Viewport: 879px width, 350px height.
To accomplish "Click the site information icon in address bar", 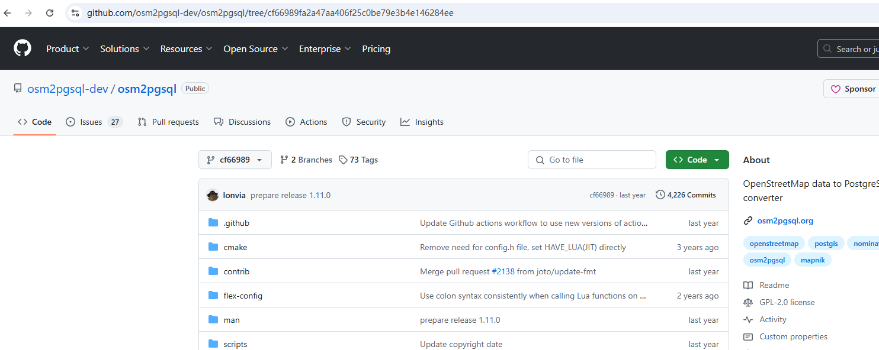I will pyautogui.click(x=75, y=13).
